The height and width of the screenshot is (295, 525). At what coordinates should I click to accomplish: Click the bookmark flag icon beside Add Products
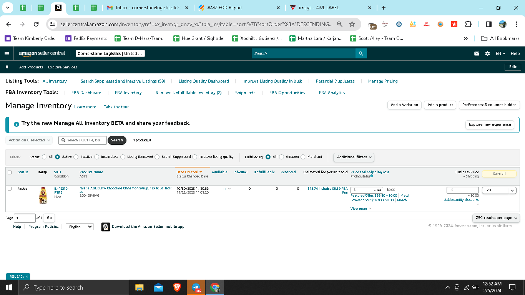7,67
